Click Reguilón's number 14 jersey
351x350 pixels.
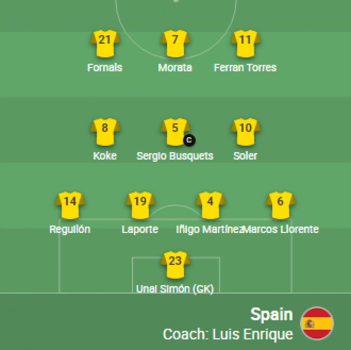[70, 205]
